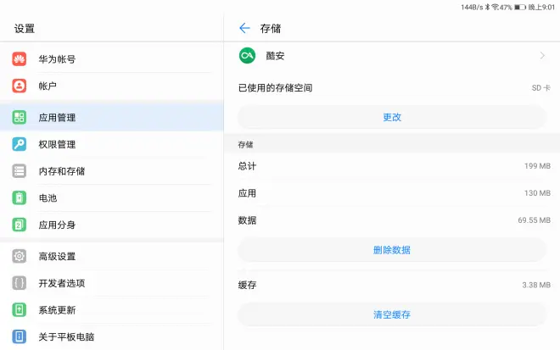560x350 pixels.
Task: Tap the 清空缓存 button
Action: pos(392,314)
